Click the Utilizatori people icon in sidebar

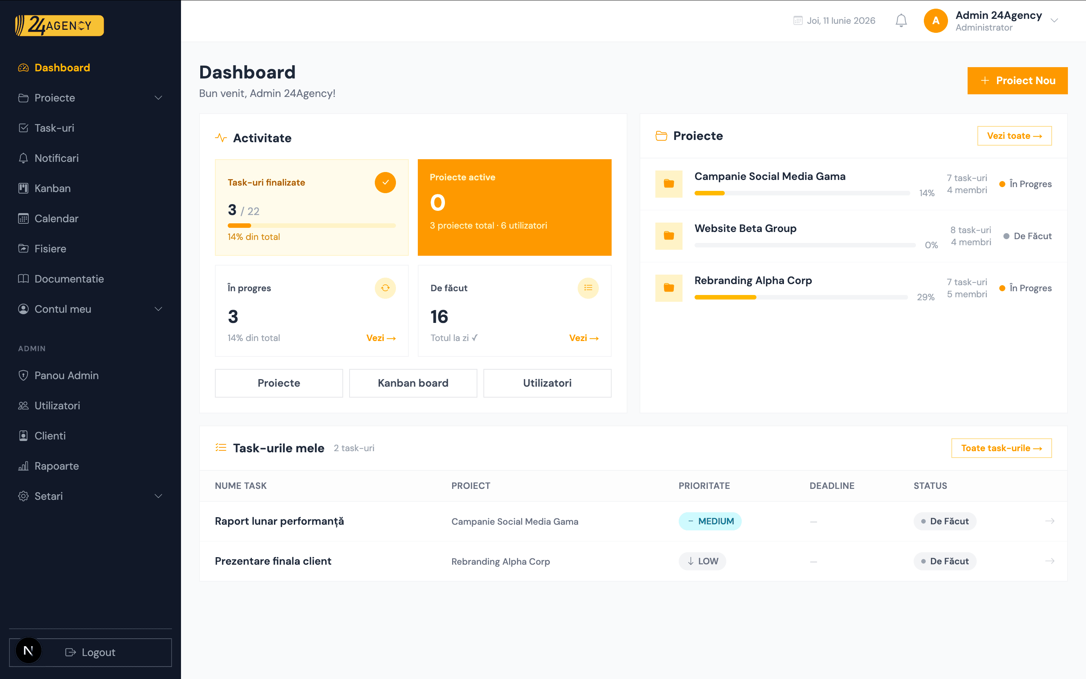coord(23,406)
